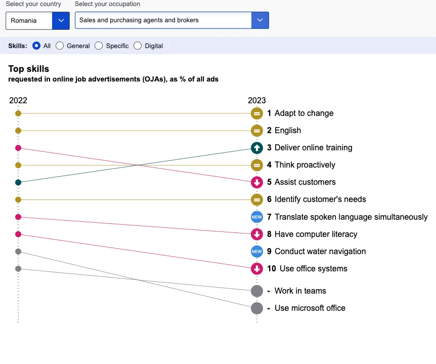Click the down-arrow icon for Assist customers
Image resolution: width=436 pixels, height=364 pixels.
point(257,182)
